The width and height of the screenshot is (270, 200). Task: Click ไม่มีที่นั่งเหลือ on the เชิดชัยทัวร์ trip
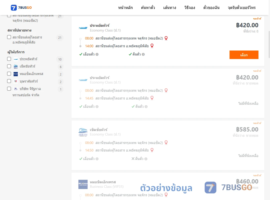248,156
